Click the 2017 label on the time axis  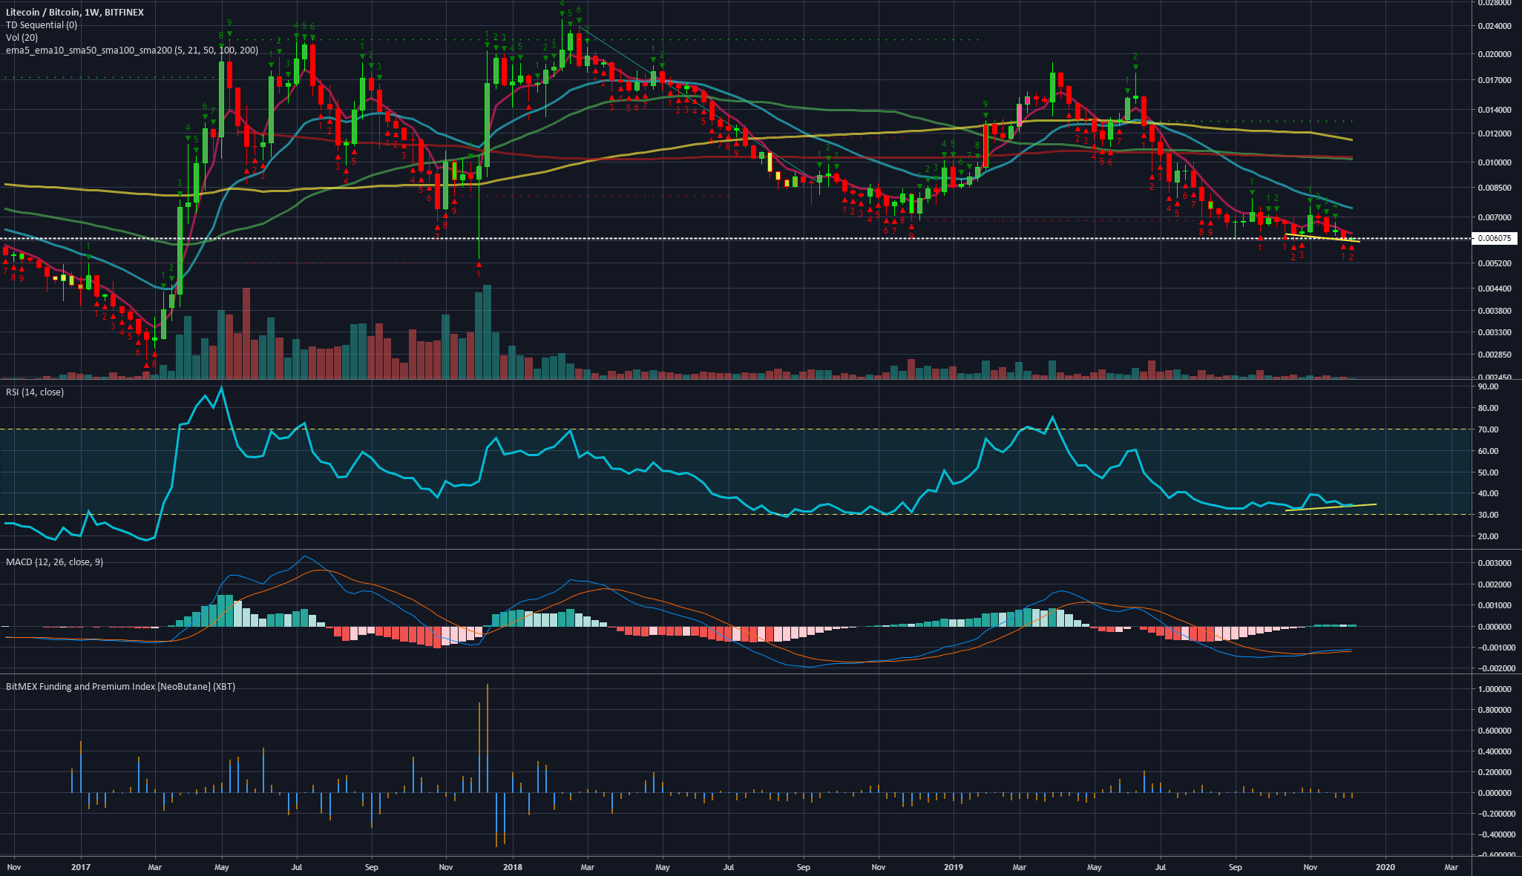click(x=82, y=866)
